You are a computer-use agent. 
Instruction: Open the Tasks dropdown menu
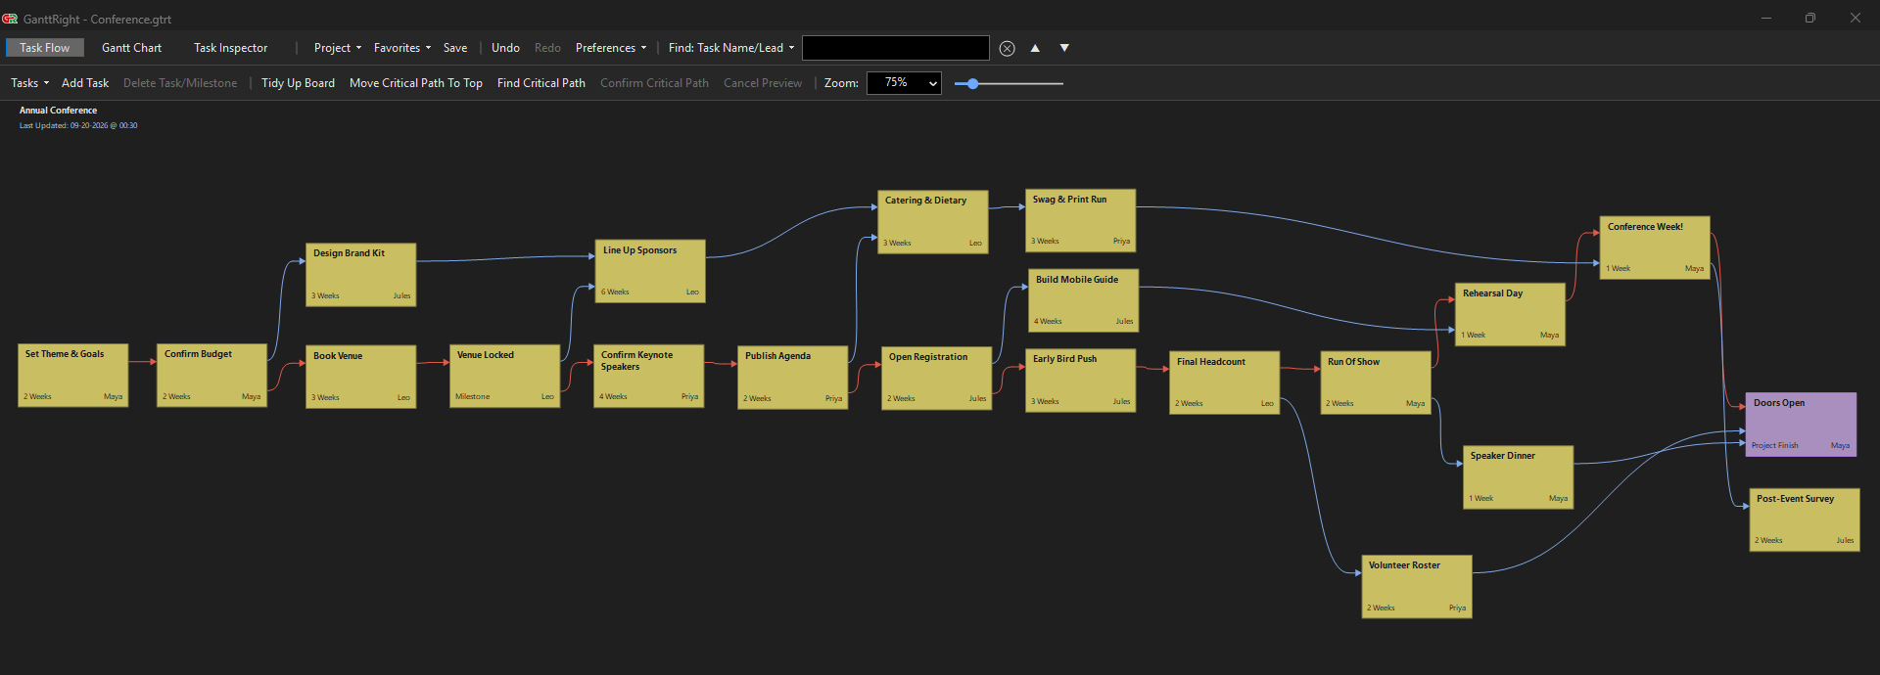[30, 83]
